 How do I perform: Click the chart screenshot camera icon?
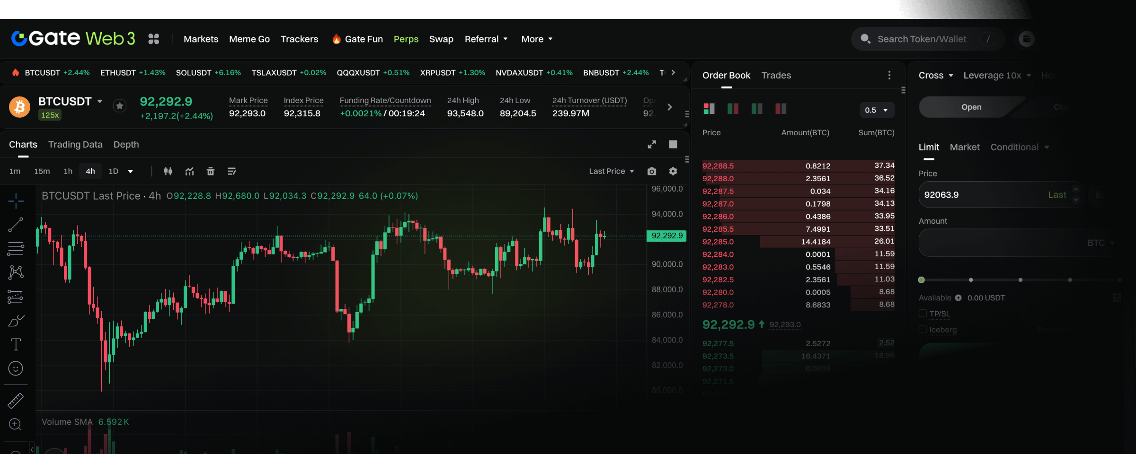tap(652, 171)
